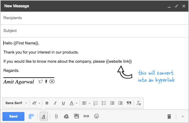Open the emoticon picker

click(96, 116)
